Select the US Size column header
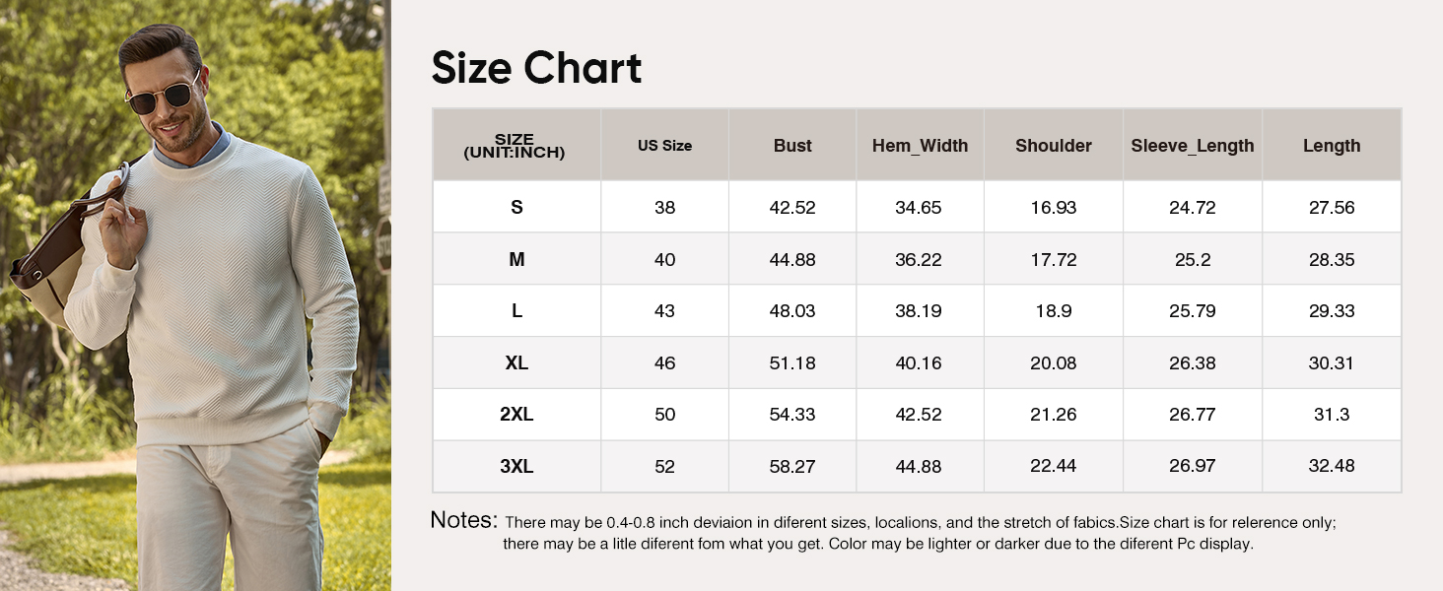 coord(664,146)
